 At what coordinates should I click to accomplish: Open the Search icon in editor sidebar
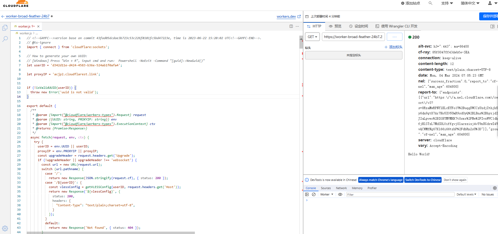(5, 39)
